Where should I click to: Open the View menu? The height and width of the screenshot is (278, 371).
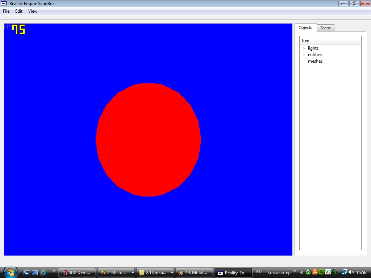33,11
